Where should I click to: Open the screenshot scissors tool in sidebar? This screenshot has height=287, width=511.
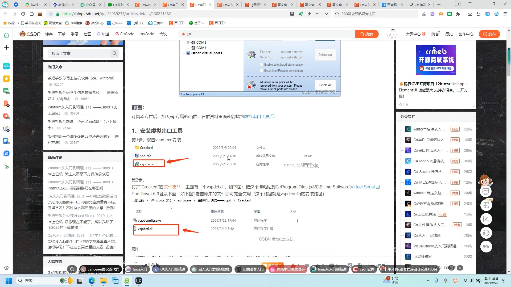point(6,166)
